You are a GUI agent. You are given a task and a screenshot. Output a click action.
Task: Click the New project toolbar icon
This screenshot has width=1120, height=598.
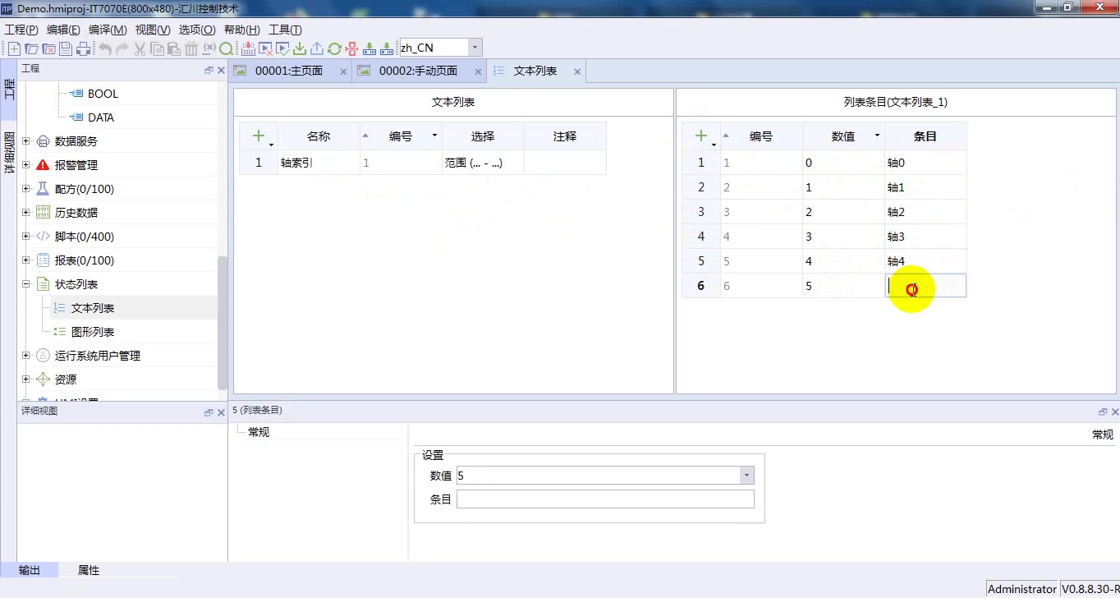coord(14,48)
